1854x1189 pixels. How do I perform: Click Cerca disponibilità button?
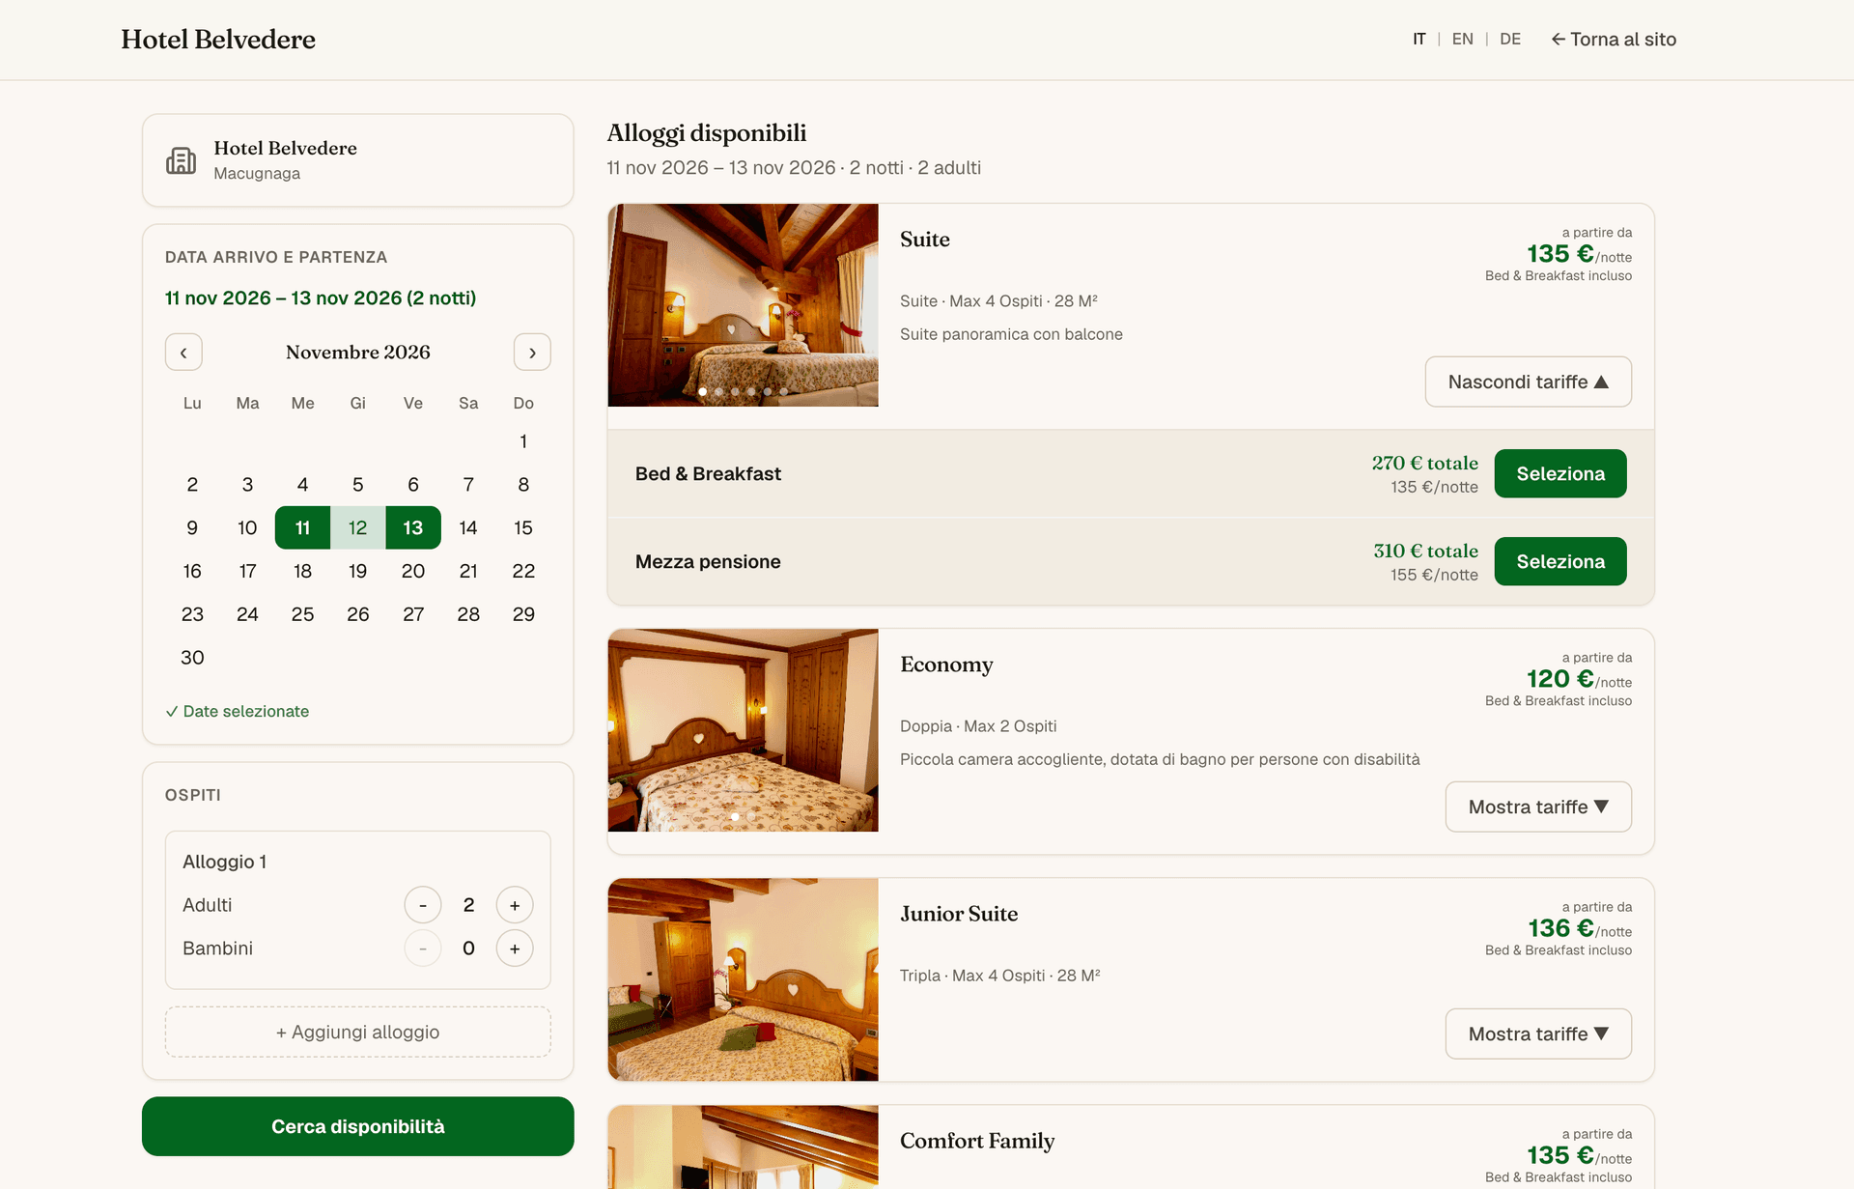358,1126
